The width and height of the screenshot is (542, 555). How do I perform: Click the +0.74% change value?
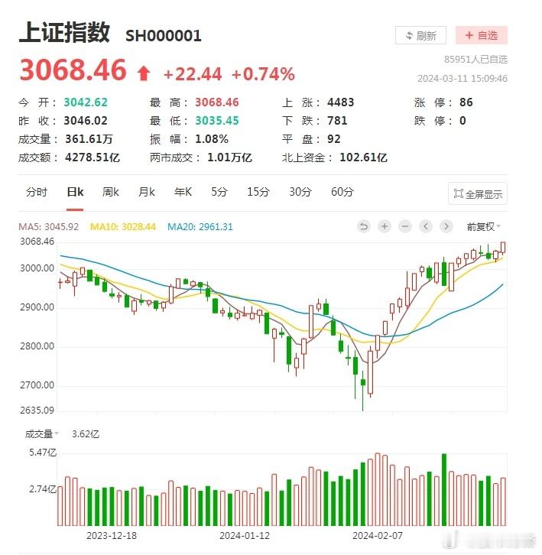[x=263, y=74]
